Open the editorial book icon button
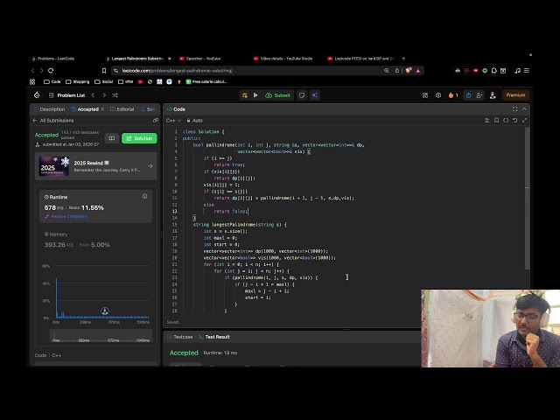560x420 pixels. [x=112, y=138]
